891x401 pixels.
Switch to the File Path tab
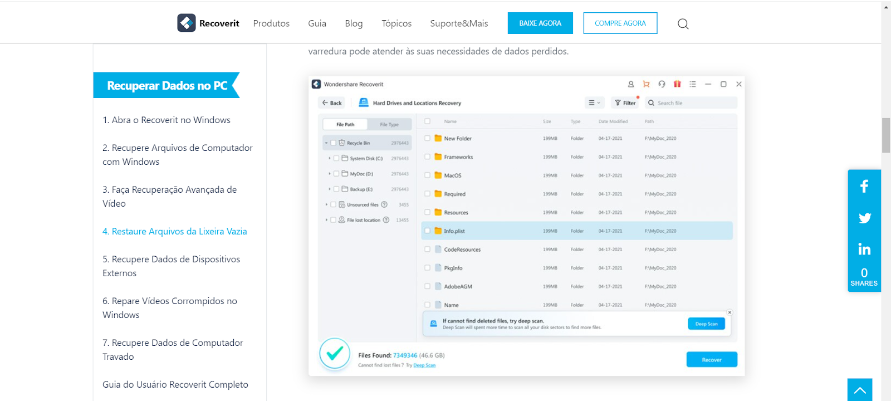[x=345, y=124]
